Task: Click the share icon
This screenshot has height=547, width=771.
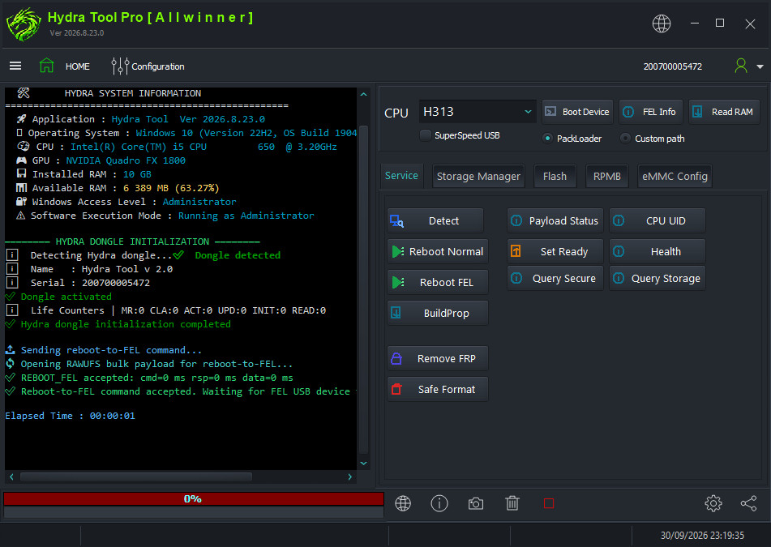Action: tap(748, 503)
